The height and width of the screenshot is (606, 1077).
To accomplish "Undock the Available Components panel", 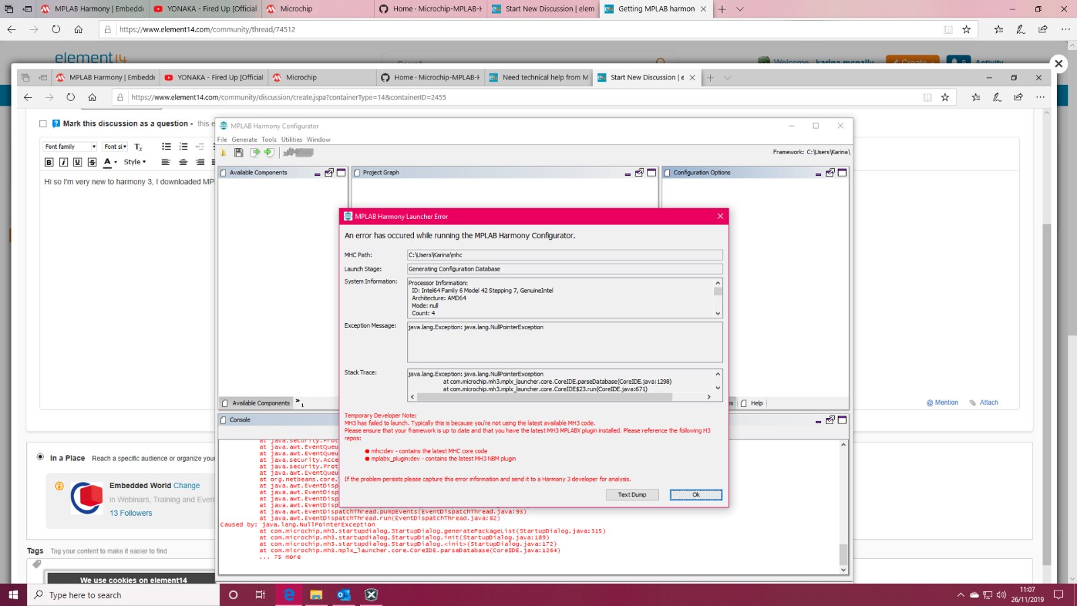I will click(x=329, y=173).
